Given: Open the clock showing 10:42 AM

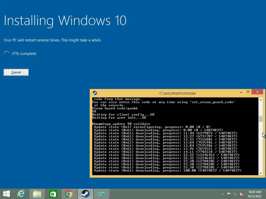Looking at the screenshot, I should (255, 192).
